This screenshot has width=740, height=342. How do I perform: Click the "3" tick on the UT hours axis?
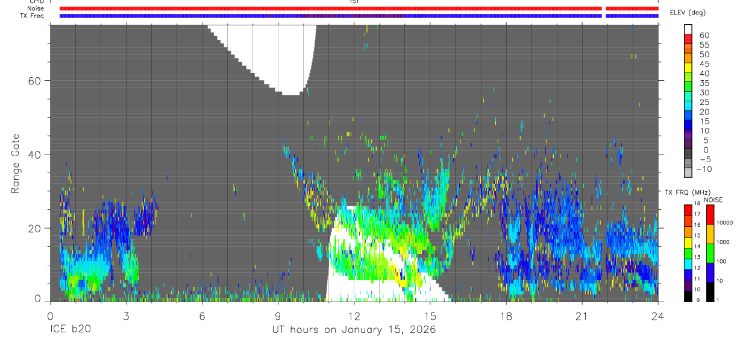[x=126, y=316]
